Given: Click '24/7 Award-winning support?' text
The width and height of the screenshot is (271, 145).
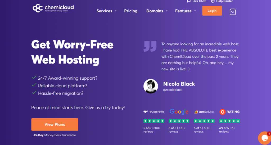Looking at the screenshot, I should pos(67,78).
